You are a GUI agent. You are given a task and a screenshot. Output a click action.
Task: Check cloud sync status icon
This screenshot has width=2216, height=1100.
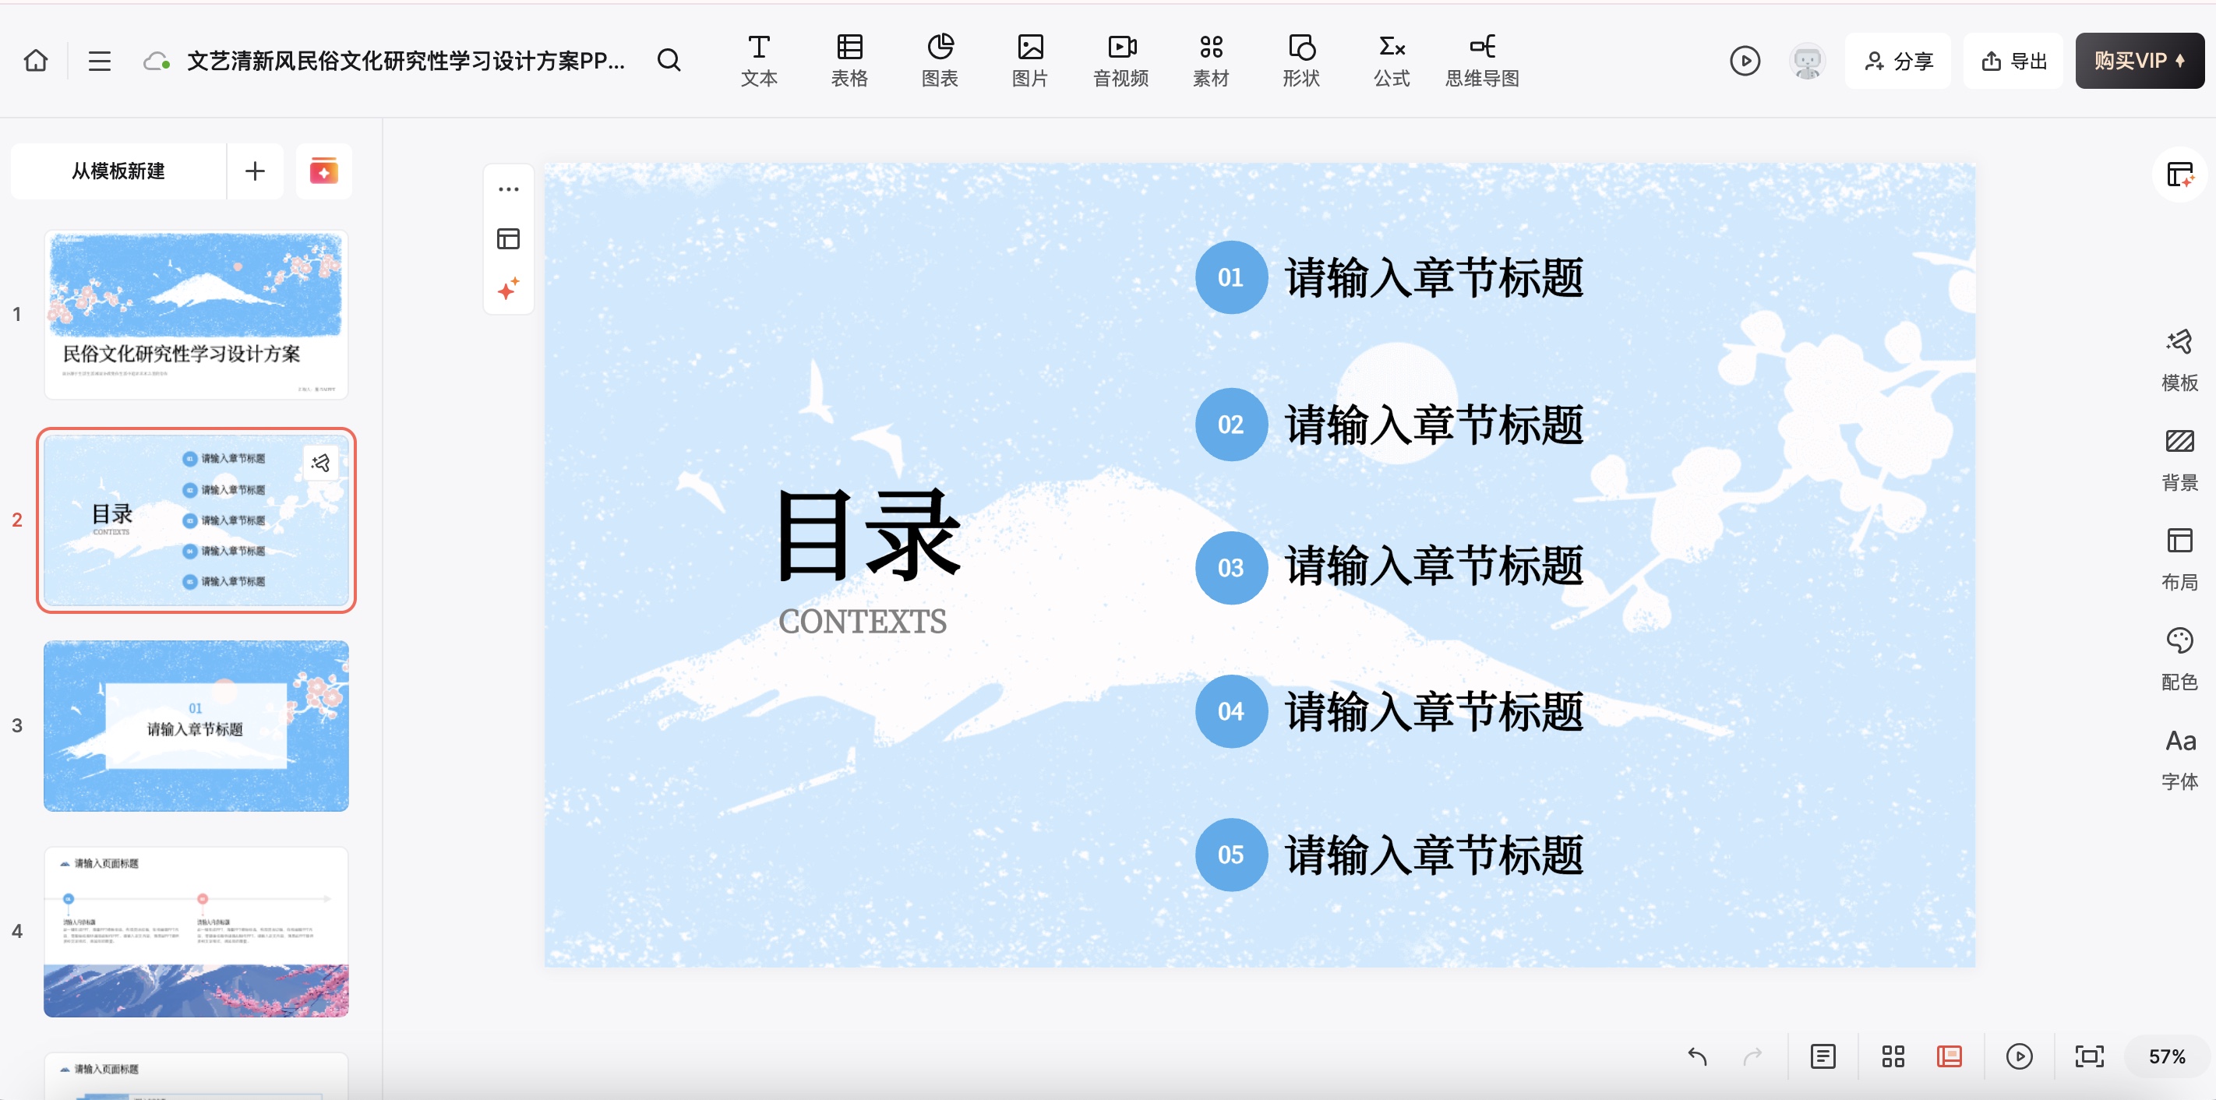point(156,61)
